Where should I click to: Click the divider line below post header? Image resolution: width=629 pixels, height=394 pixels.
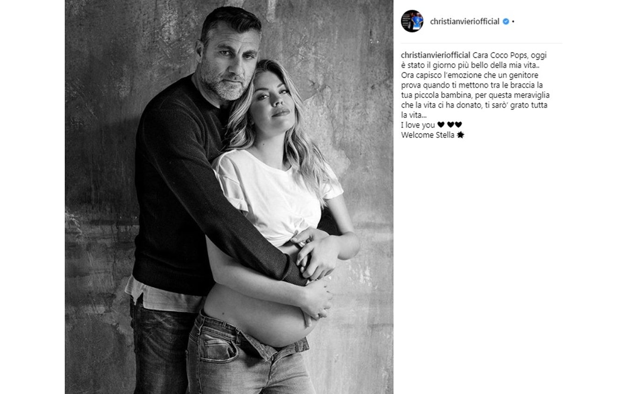click(481, 43)
